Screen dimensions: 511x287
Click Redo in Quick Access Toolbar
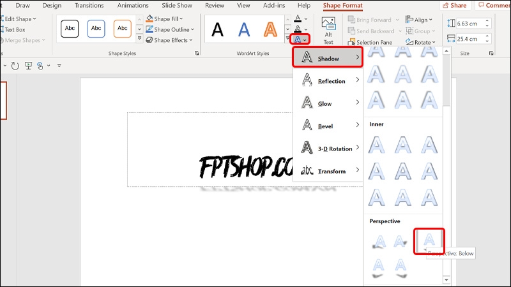[x=15, y=66]
